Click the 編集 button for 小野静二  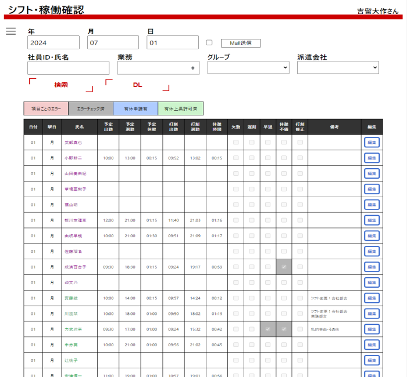point(372,158)
